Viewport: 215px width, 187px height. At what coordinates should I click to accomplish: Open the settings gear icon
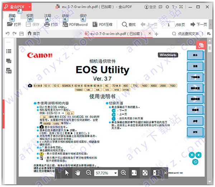pos(167,7)
